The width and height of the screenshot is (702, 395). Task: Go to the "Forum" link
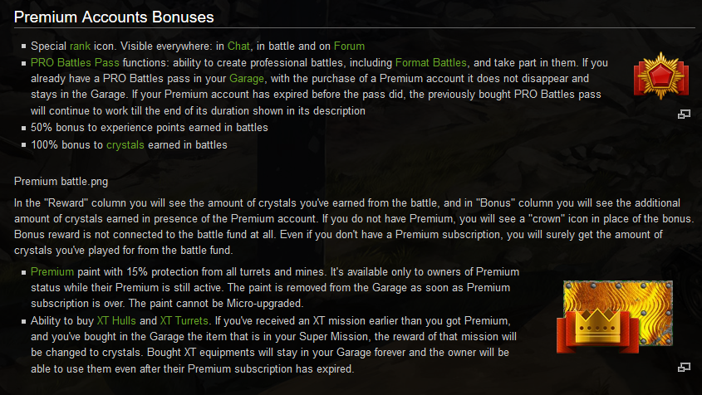point(349,46)
